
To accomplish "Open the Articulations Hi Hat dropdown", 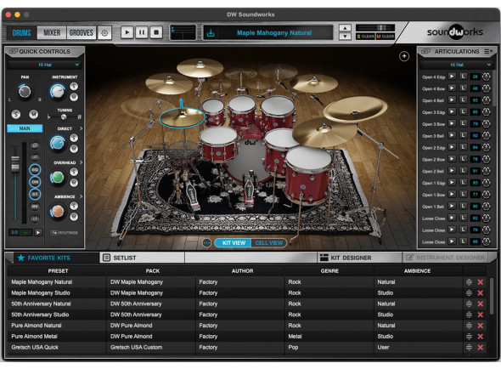I will tap(457, 65).
